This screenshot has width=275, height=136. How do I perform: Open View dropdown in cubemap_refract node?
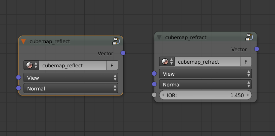pyautogui.click(x=205, y=74)
